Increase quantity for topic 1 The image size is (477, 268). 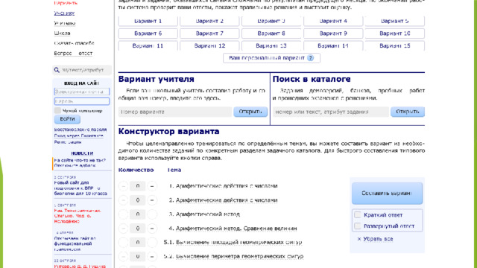point(152,186)
